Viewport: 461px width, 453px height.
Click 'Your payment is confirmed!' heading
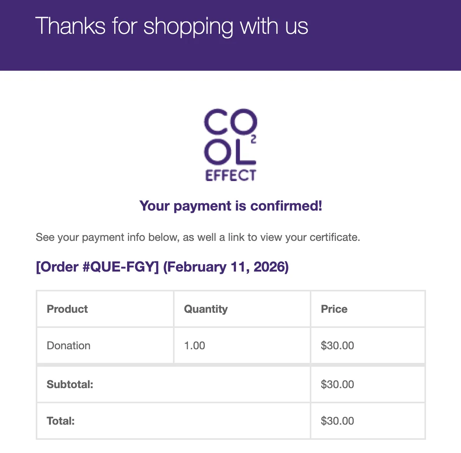[230, 206]
